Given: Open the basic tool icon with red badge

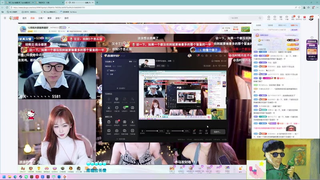Looking at the screenshot, I should tap(116, 123).
